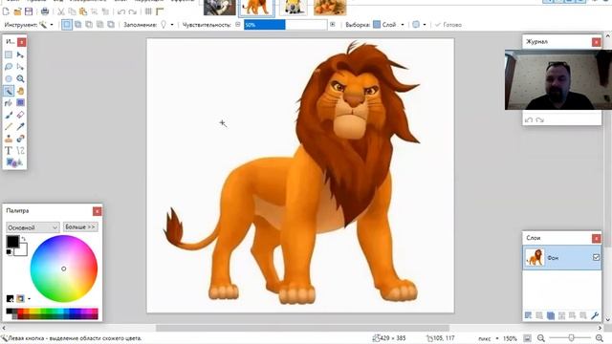Click zoom in magnifier in status bar
The height and width of the screenshot is (344, 612).
pyautogui.click(x=600, y=338)
